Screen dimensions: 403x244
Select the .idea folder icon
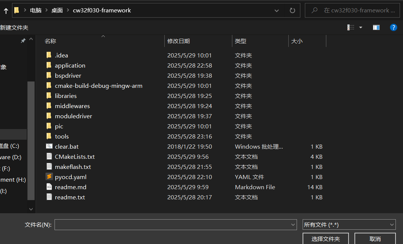(49, 55)
